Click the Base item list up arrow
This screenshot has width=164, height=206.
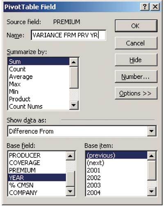pyautogui.click(x=151, y=156)
